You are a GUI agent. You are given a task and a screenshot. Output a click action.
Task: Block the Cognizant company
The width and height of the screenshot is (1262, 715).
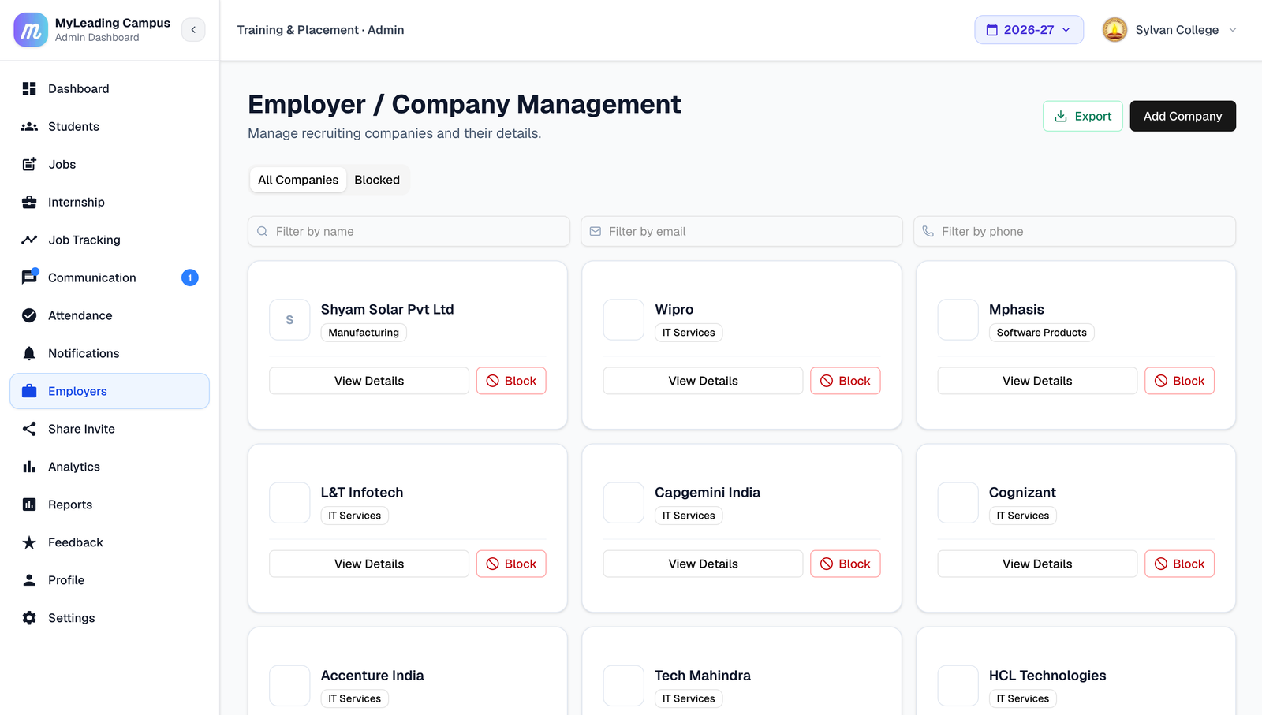[1180, 564]
